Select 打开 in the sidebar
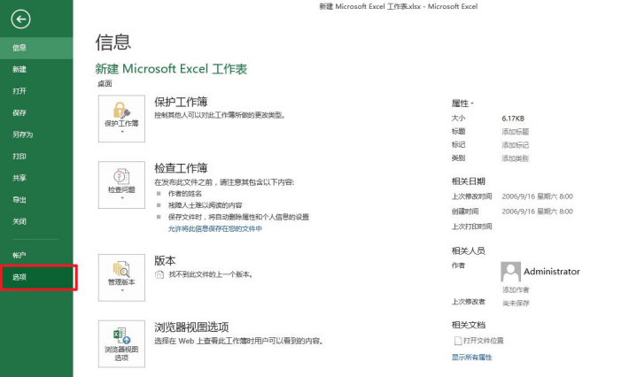This screenshot has width=637, height=377. point(36,91)
